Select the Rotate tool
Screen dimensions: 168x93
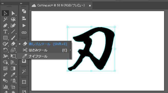(x=5, y=50)
